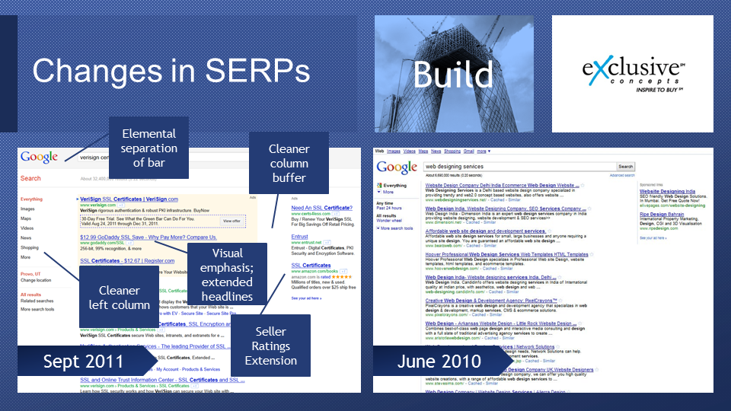Star the Affordable web site design result
This screenshot has width=731, height=411.
(549, 231)
